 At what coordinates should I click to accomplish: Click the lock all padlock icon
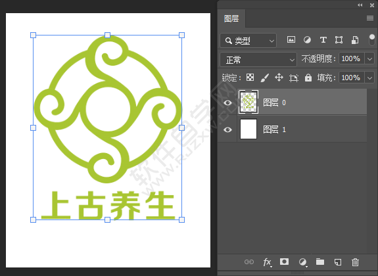pos(308,78)
